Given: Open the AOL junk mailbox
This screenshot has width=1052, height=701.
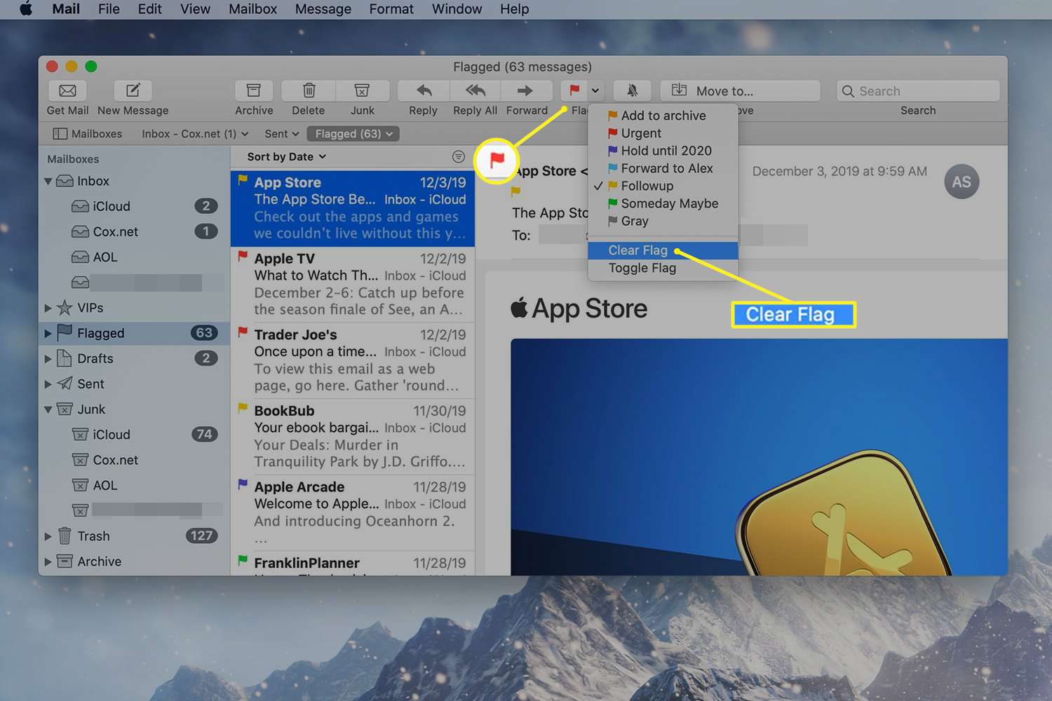Looking at the screenshot, I should click(x=135, y=485).
